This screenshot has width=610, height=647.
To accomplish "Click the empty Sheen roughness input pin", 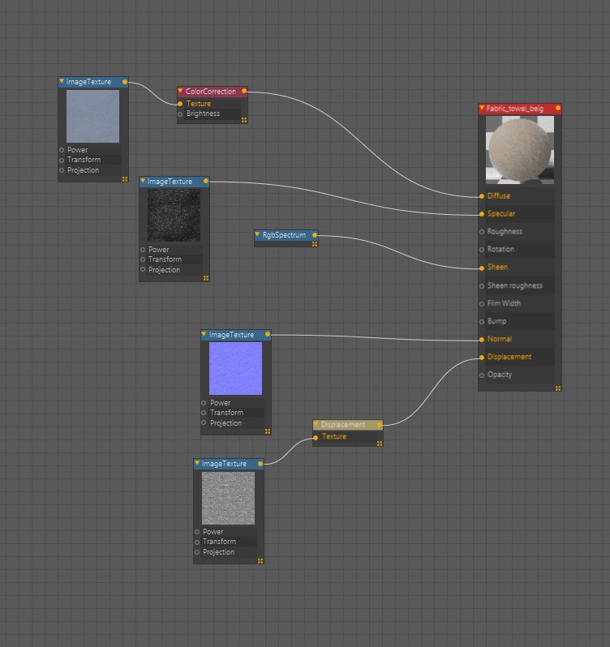I will click(482, 286).
